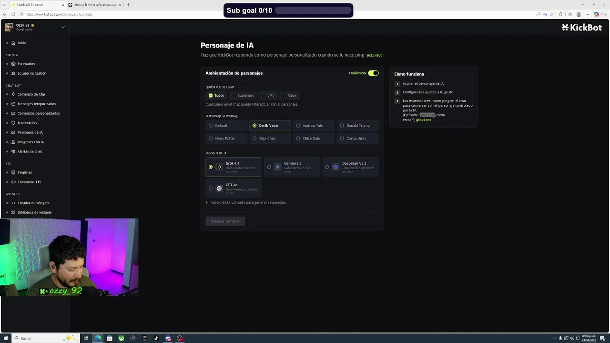Switch to the Alertas browser tab
The width and height of the screenshot is (610, 343).
click(x=93, y=5)
